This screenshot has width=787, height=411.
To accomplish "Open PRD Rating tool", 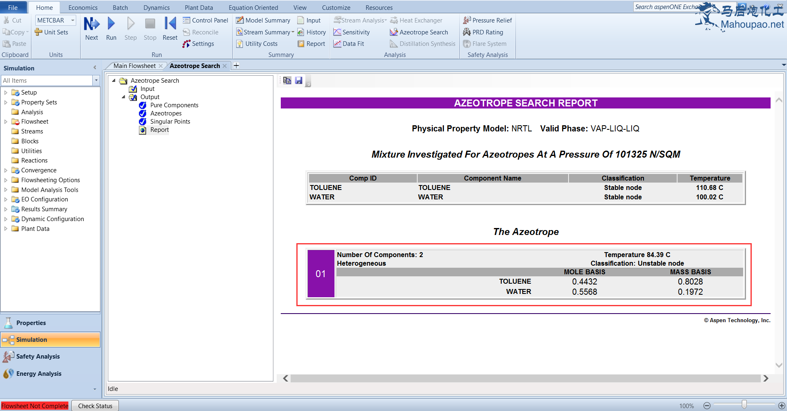I will pyautogui.click(x=483, y=32).
